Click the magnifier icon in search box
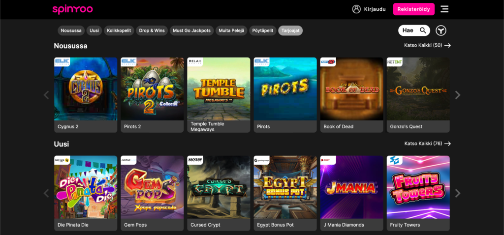504x235 pixels. [423, 30]
